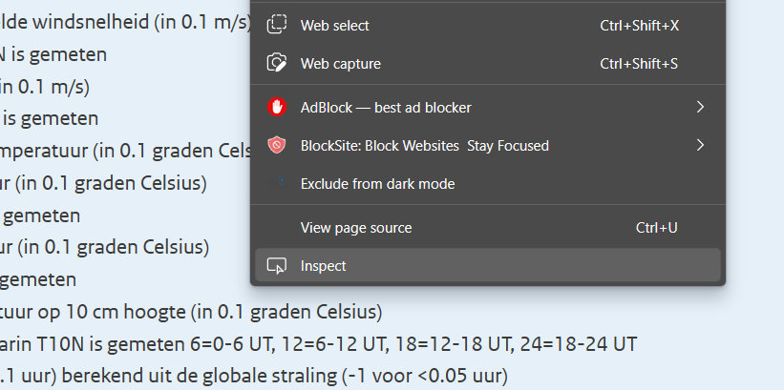The width and height of the screenshot is (784, 390).
Task: Click the page line mentioning 24=18-24 UT
Action: click(x=319, y=344)
